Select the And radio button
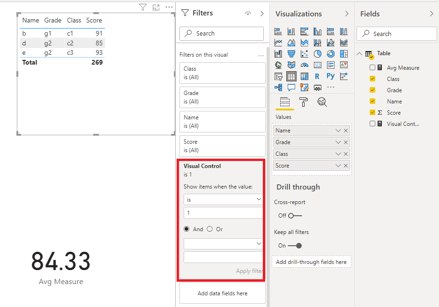The height and width of the screenshot is (307, 439). click(x=186, y=229)
